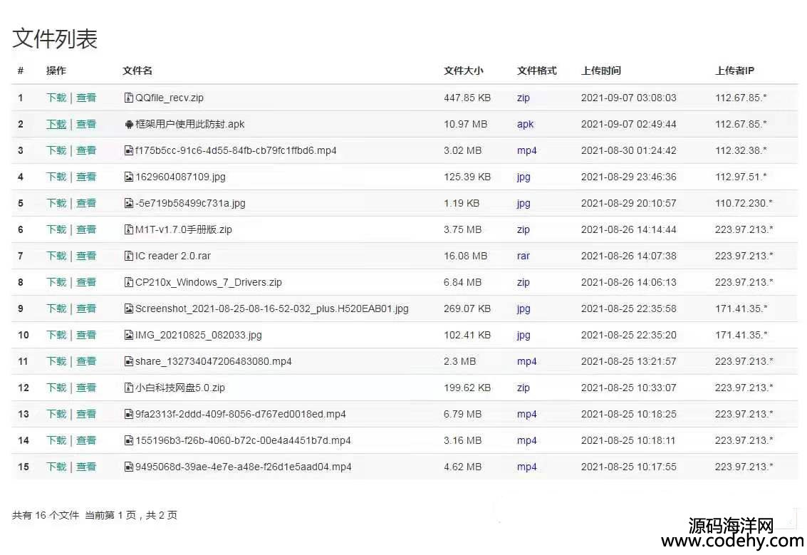
Task: Click uploader IP 110.72.230.*
Action: pyautogui.click(x=744, y=203)
